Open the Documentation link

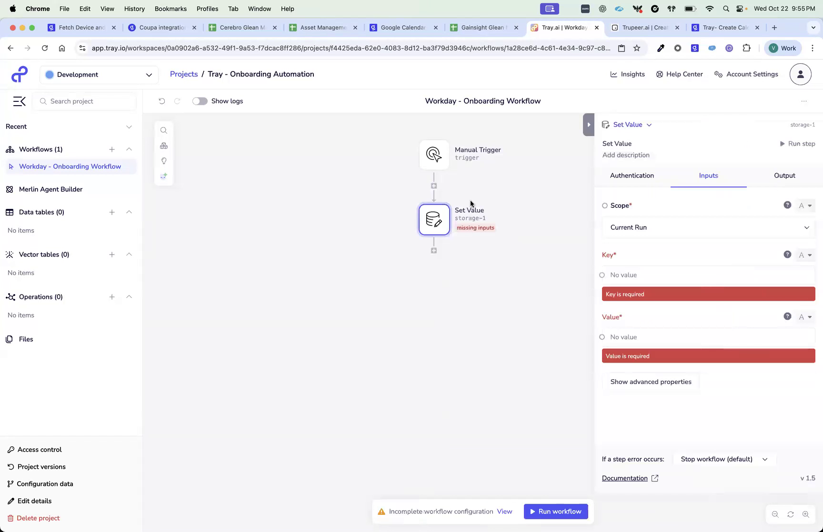[x=624, y=478]
